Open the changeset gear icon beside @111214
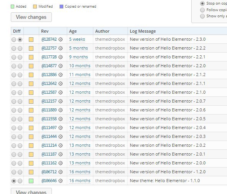 point(61,145)
